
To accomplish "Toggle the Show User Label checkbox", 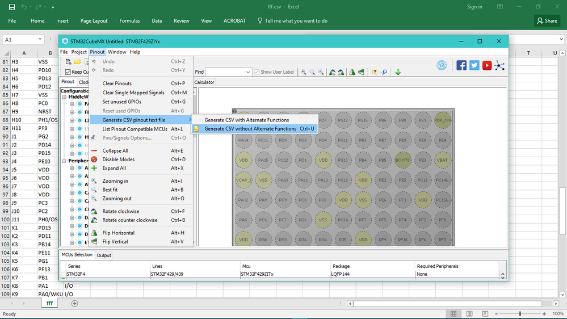I will click(257, 72).
